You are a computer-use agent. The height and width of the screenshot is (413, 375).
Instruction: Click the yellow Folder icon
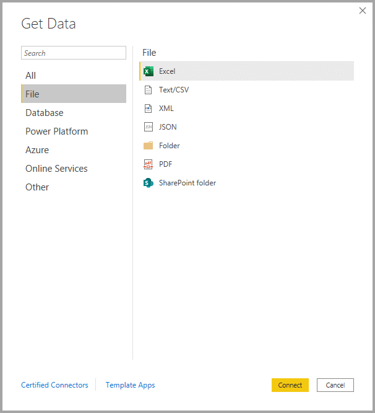148,146
